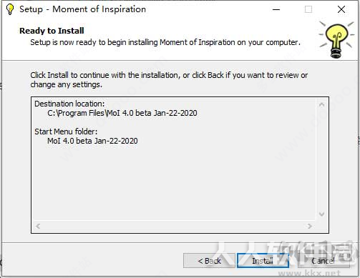
Task: Click the Ready to Install heading
Action: click(52, 31)
